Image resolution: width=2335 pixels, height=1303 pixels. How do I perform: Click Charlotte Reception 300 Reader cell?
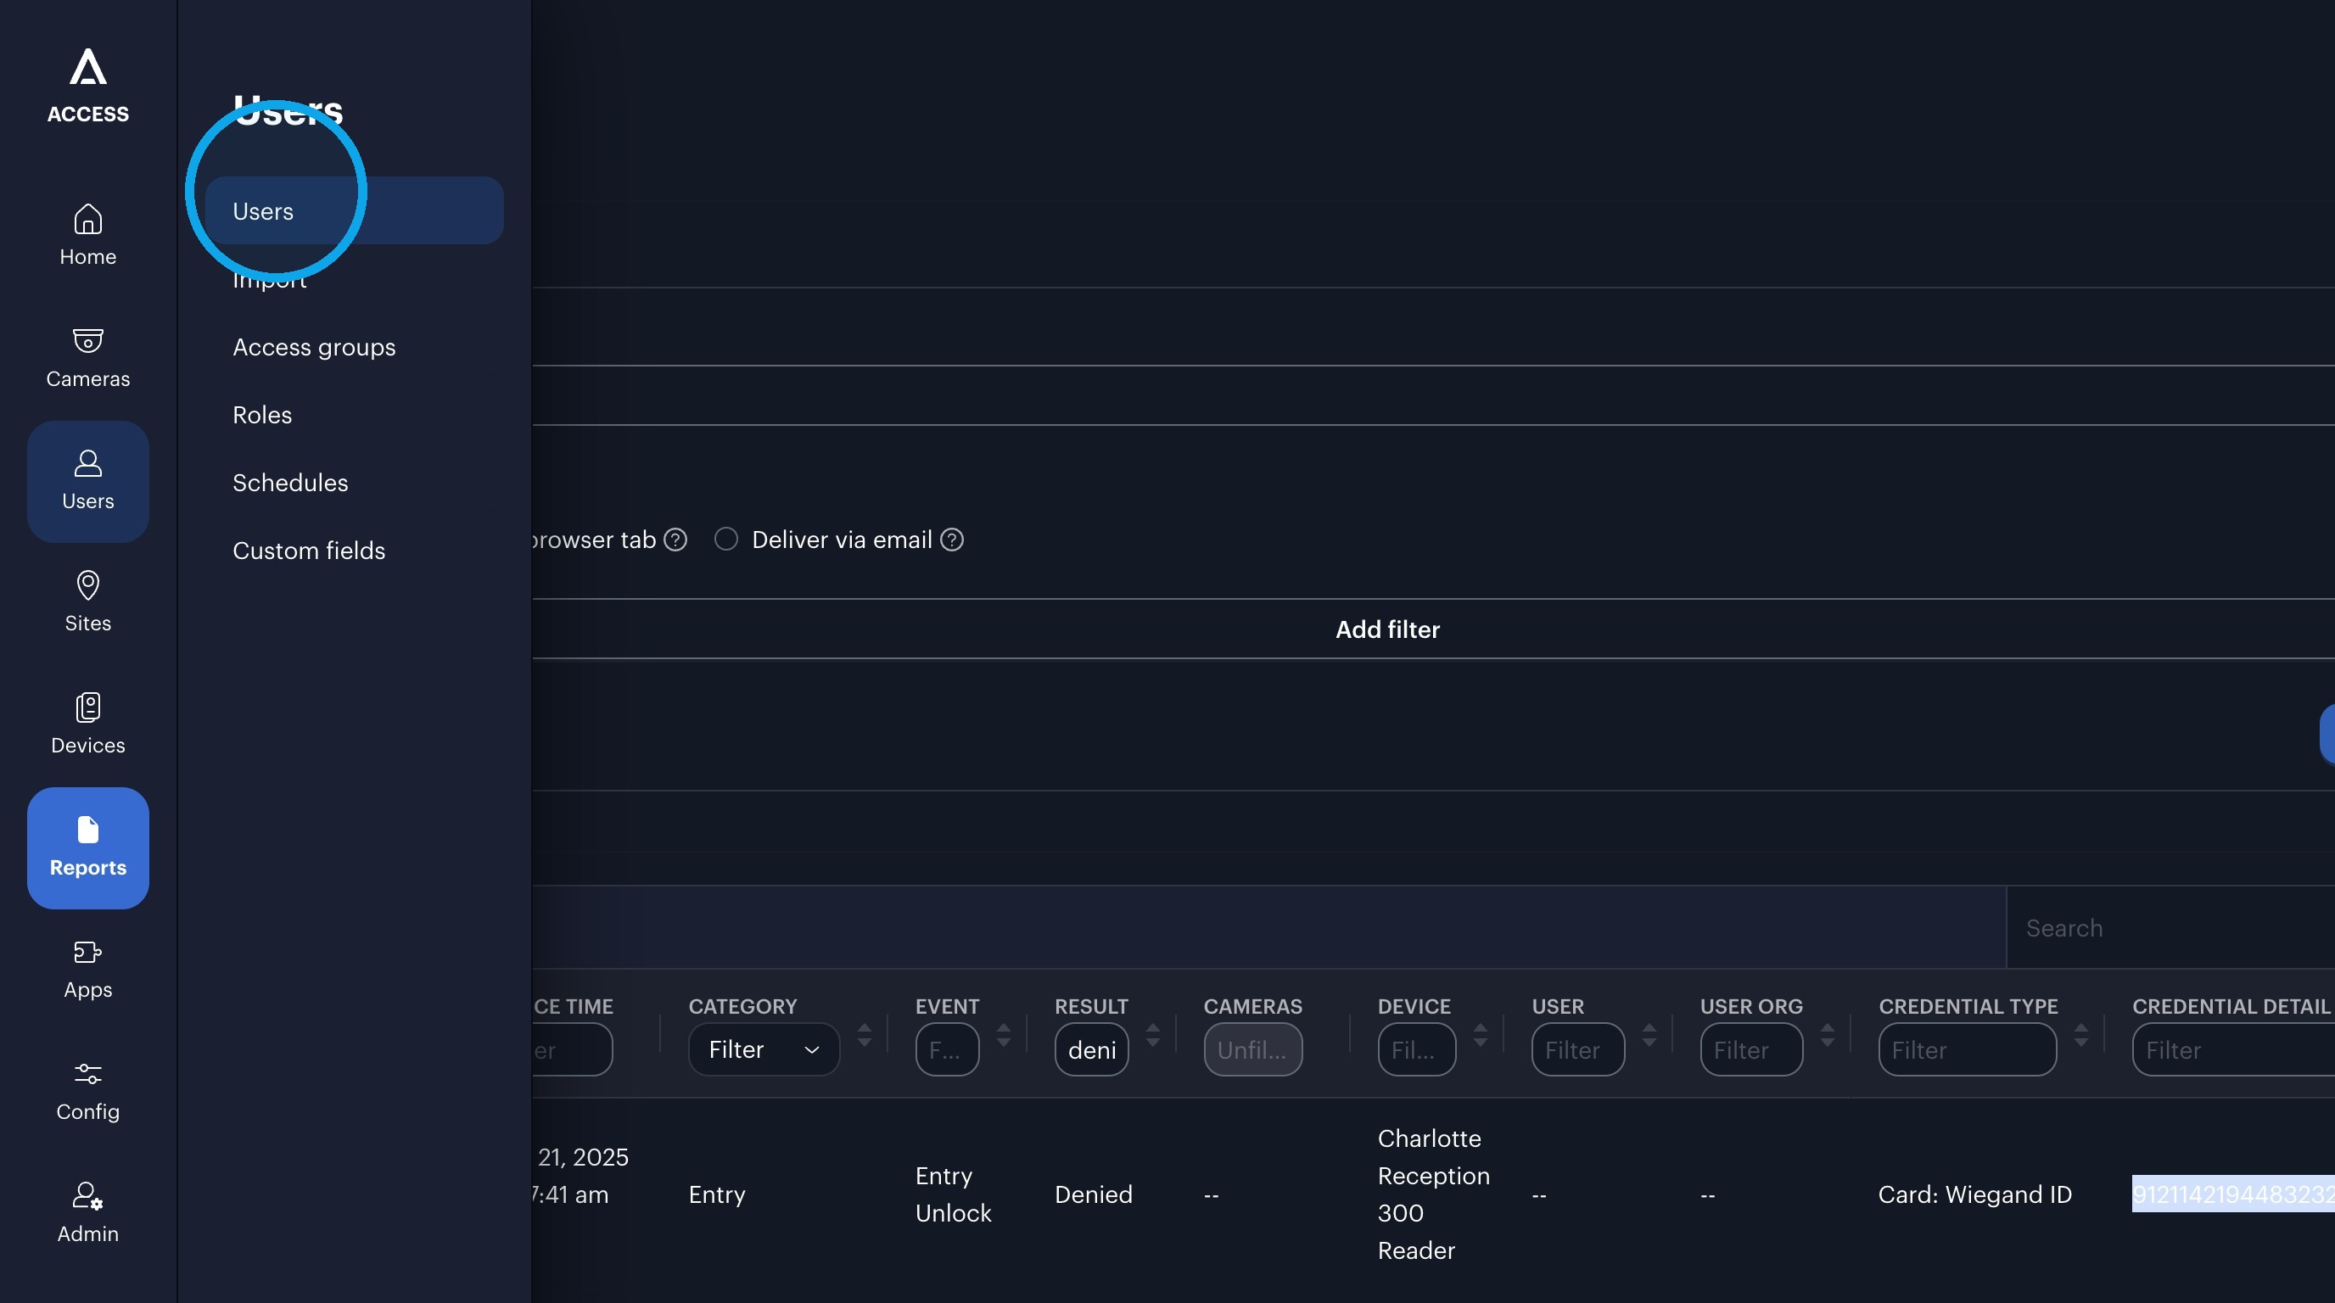point(1434,1194)
